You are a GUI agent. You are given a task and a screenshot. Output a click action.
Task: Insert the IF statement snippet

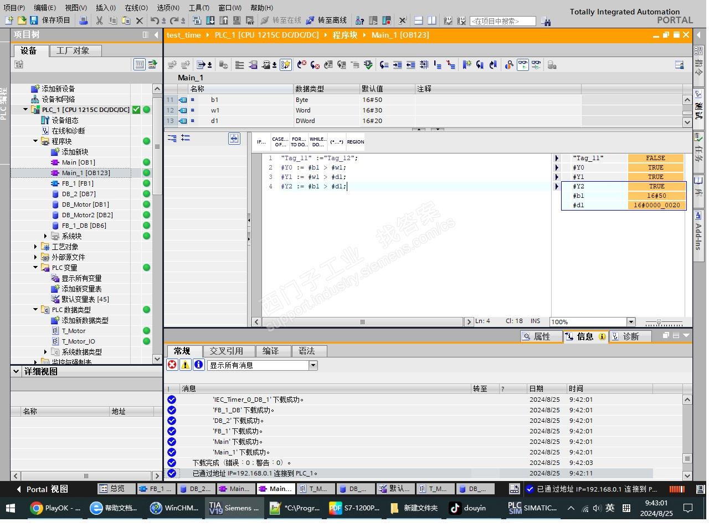click(x=261, y=142)
